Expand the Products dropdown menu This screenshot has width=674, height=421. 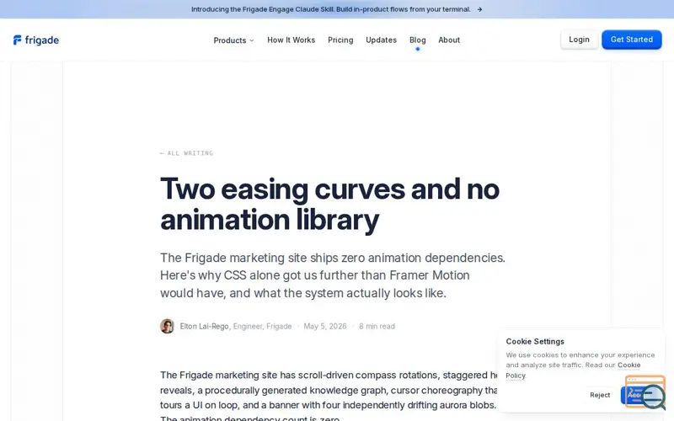pos(234,40)
